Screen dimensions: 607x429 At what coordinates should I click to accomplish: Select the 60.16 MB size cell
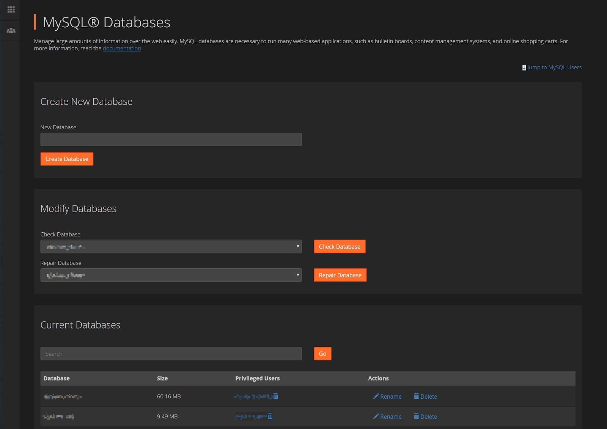coord(169,396)
